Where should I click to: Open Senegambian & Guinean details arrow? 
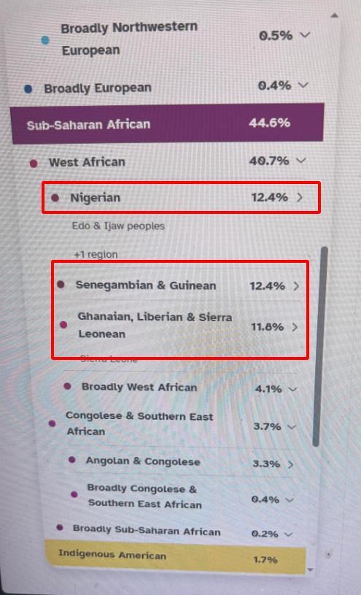tap(296, 286)
